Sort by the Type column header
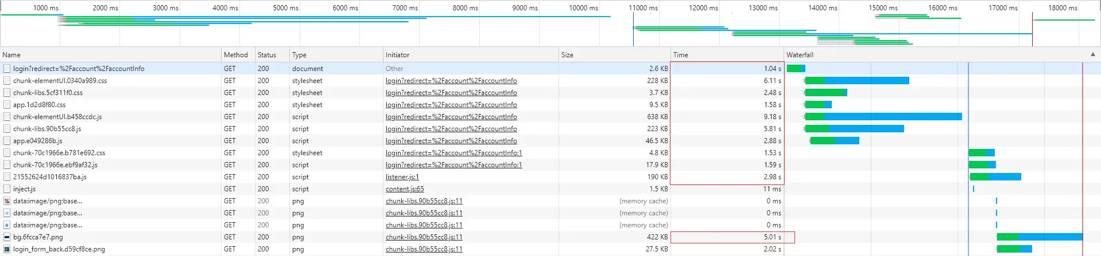 pos(336,55)
